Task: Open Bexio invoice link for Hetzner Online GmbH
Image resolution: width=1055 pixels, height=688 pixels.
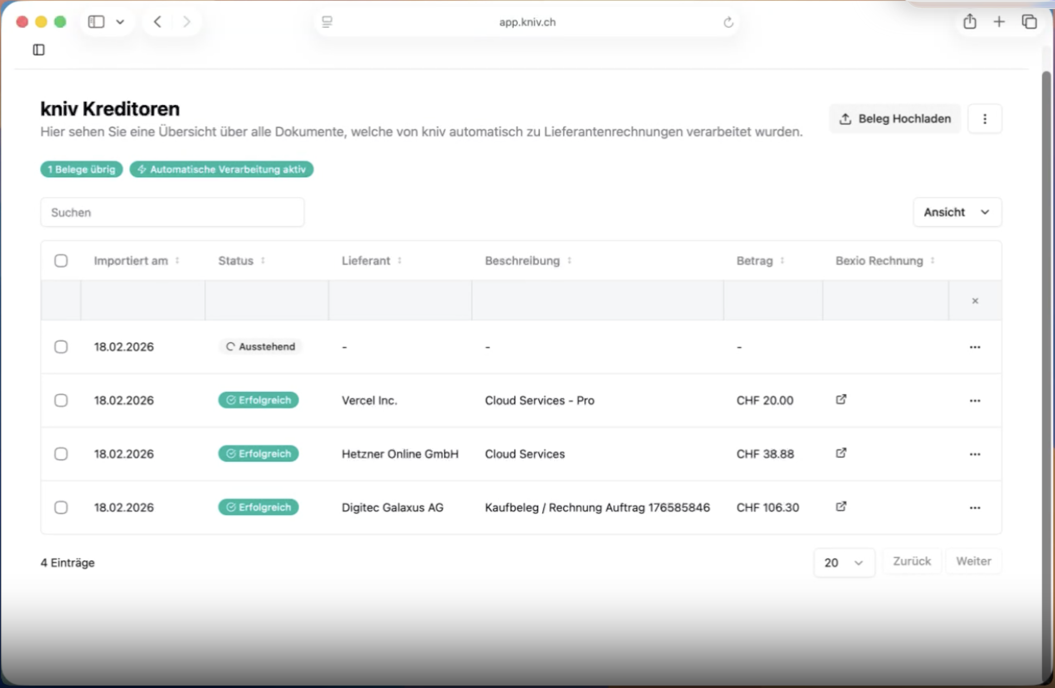Action: click(841, 453)
